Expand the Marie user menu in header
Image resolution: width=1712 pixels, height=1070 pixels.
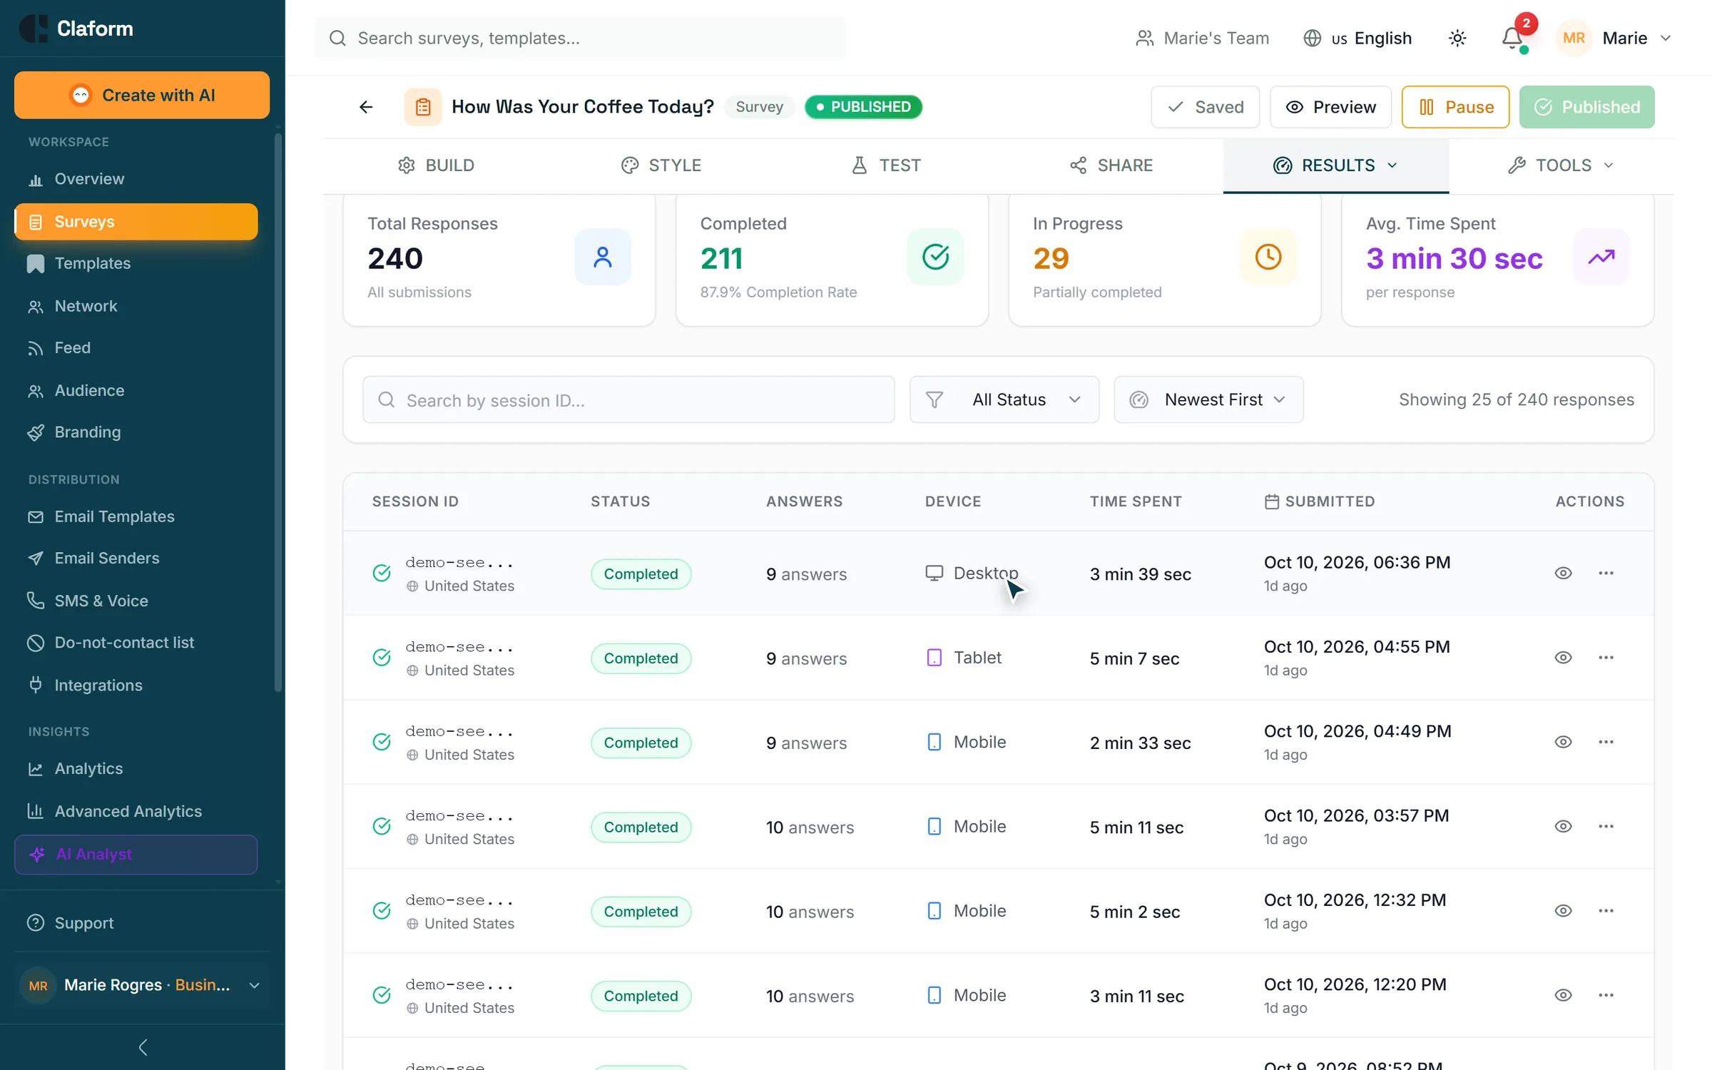click(x=1615, y=38)
